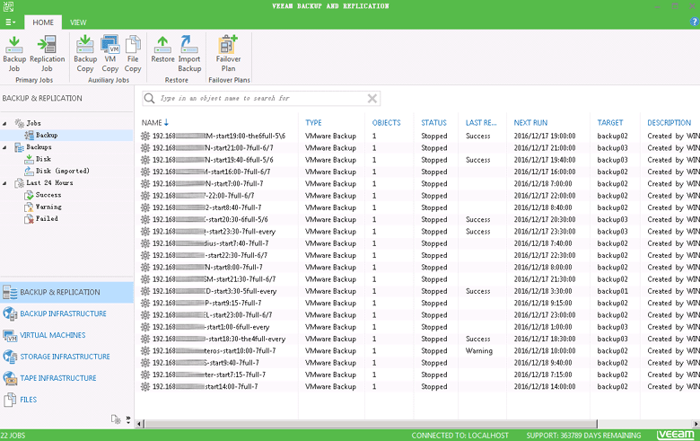
Task: Click horizontal scrollbar left arrow
Action: tap(139, 424)
